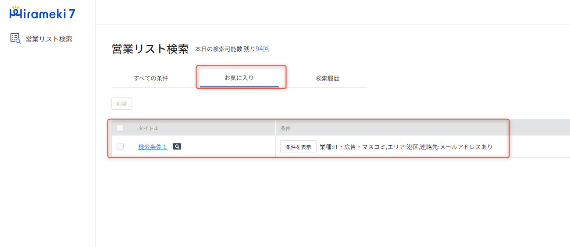Check the checkbox for 検索条件１ row
Viewport: 570px width, 247px height.
pyautogui.click(x=120, y=146)
